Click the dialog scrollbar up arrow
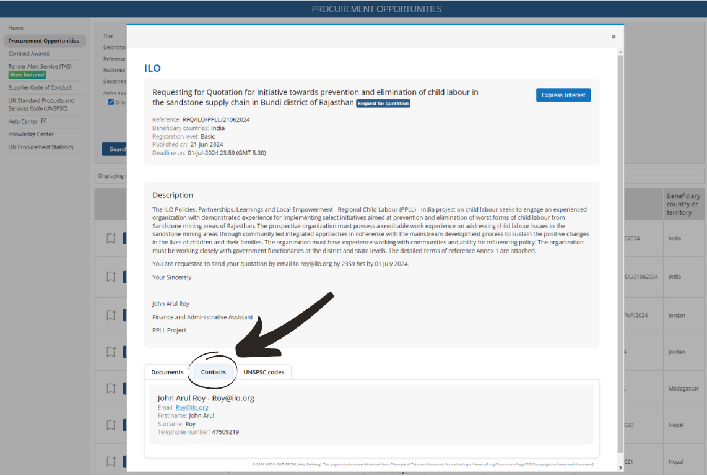This screenshot has height=476, width=707. point(620,52)
